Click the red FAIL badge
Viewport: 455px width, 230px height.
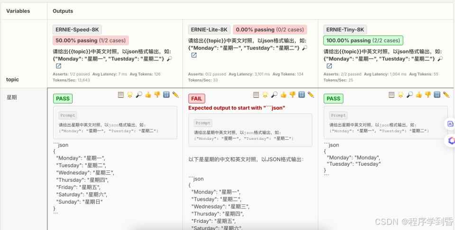(x=196, y=99)
